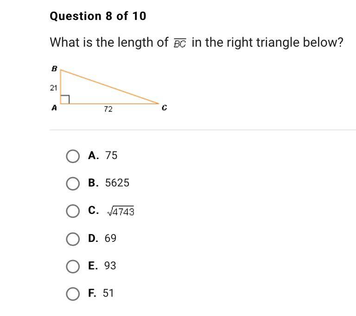Choose the radio button for option C
Image resolution: width=356 pixels, height=316 pixels.
(x=73, y=211)
